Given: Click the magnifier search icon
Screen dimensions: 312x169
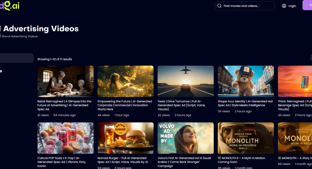Looking at the screenshot, I should pos(219,6).
